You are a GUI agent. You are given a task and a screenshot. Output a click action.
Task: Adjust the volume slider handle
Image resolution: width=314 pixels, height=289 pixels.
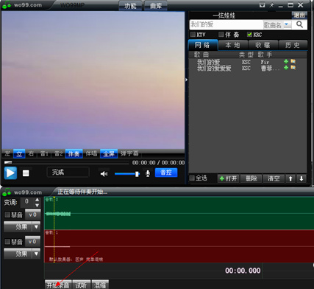[137, 174]
